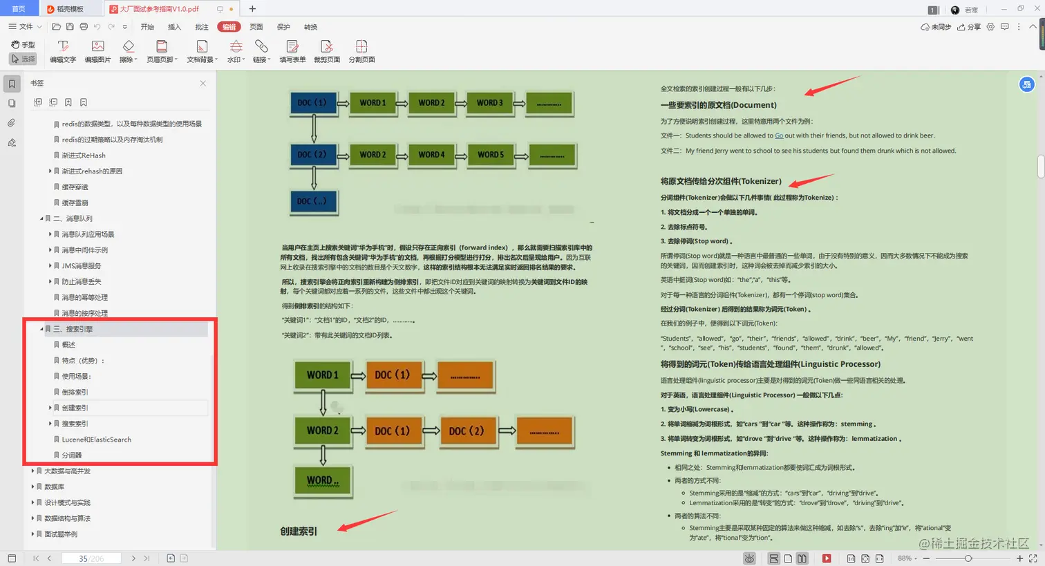Viewport: 1045px width, 566px height.
Task: Select the 缓存穿透 bookmark
Action: point(75,187)
